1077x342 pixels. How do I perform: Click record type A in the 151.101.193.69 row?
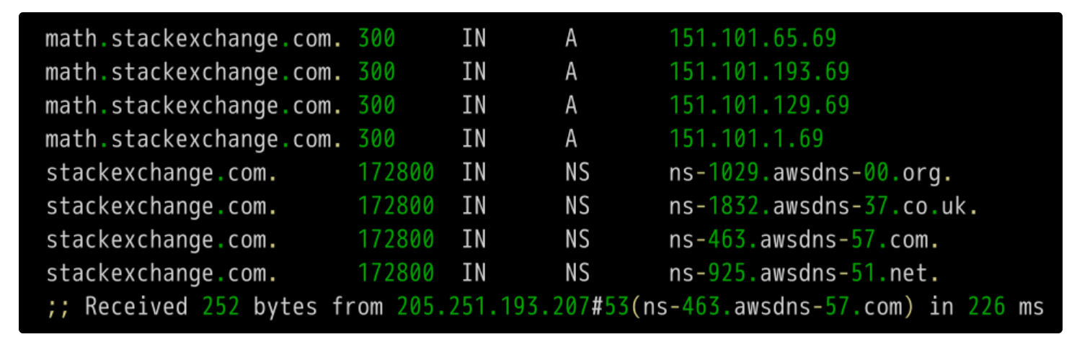point(571,72)
